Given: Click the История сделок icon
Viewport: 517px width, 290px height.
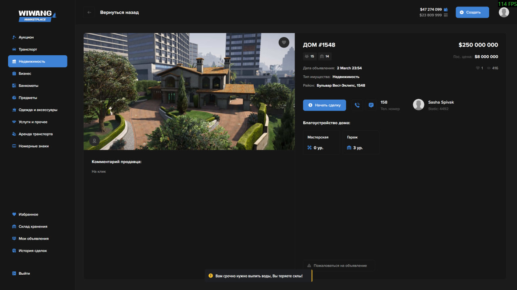Looking at the screenshot, I should (14, 251).
